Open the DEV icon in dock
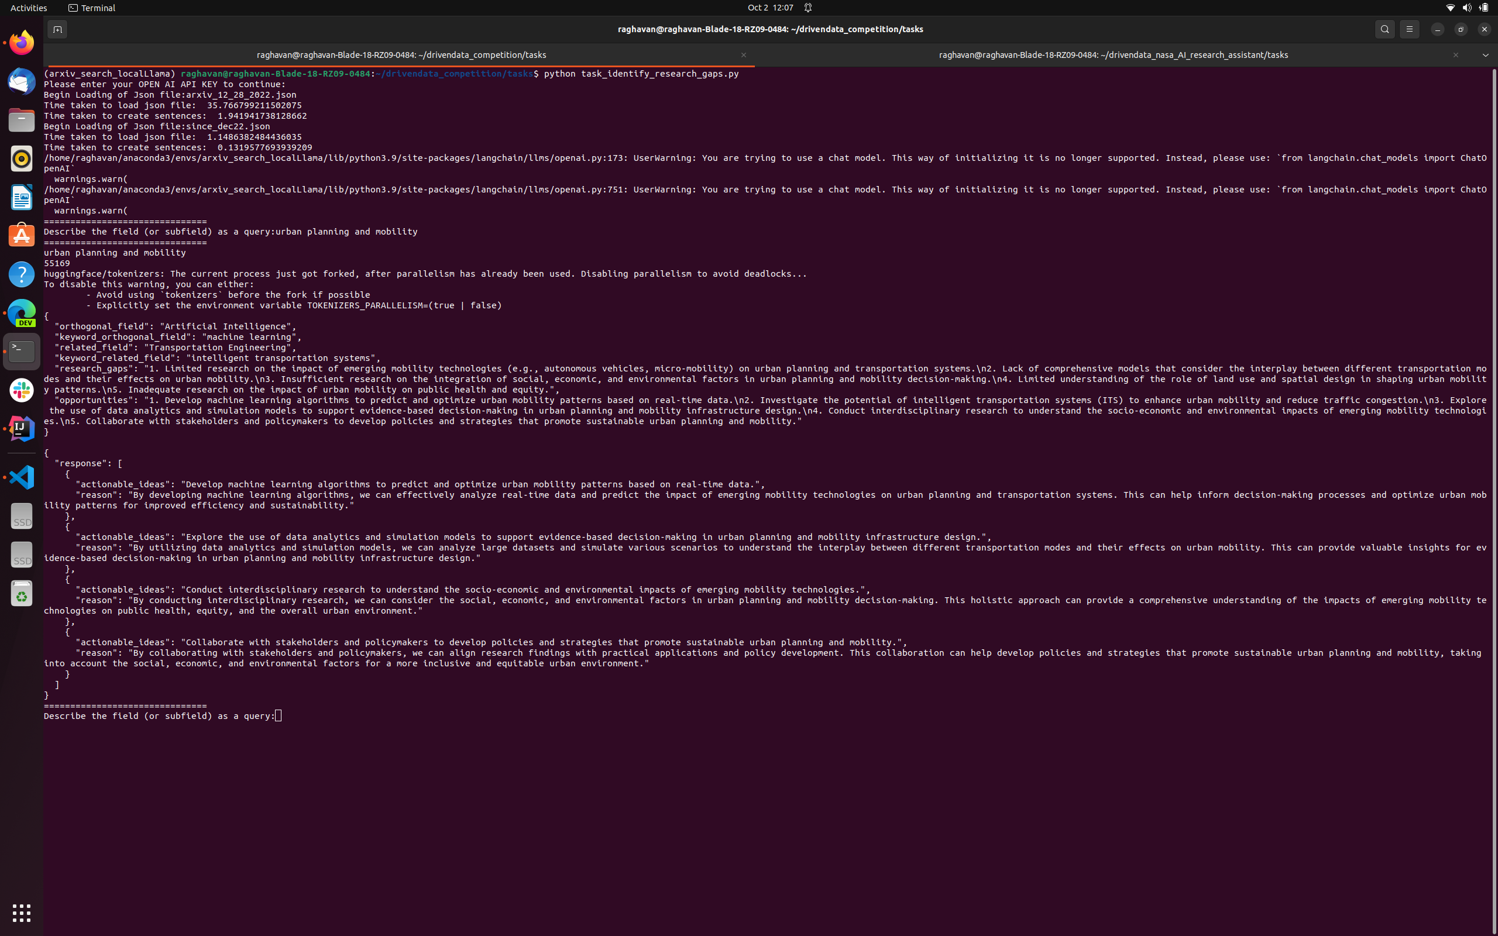 [x=22, y=313]
